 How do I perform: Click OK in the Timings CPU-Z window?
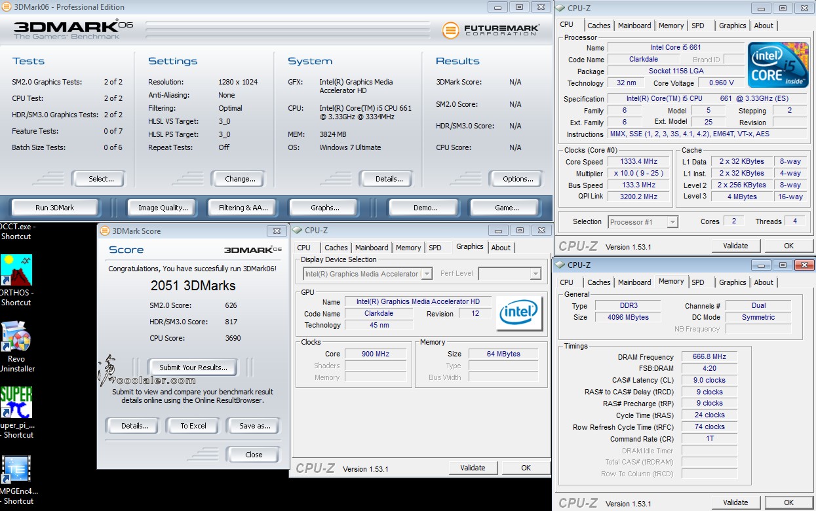tap(788, 502)
